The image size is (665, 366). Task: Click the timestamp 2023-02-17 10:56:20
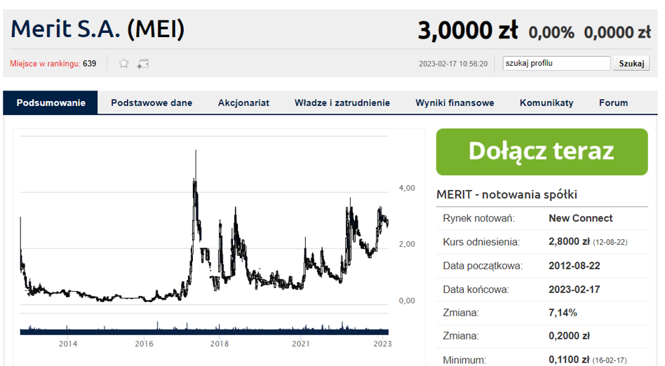click(x=453, y=64)
